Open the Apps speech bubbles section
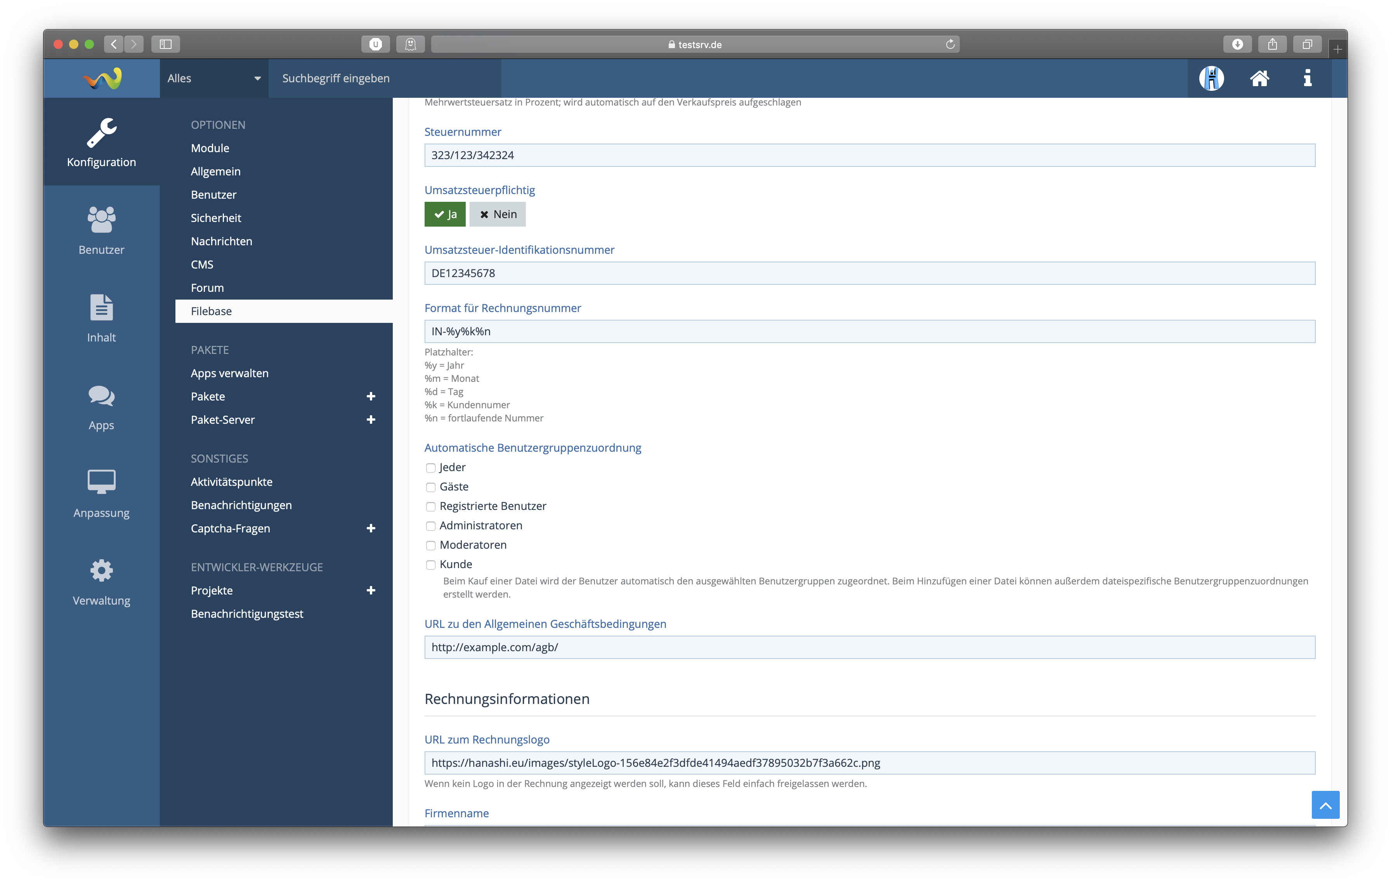 click(x=101, y=406)
